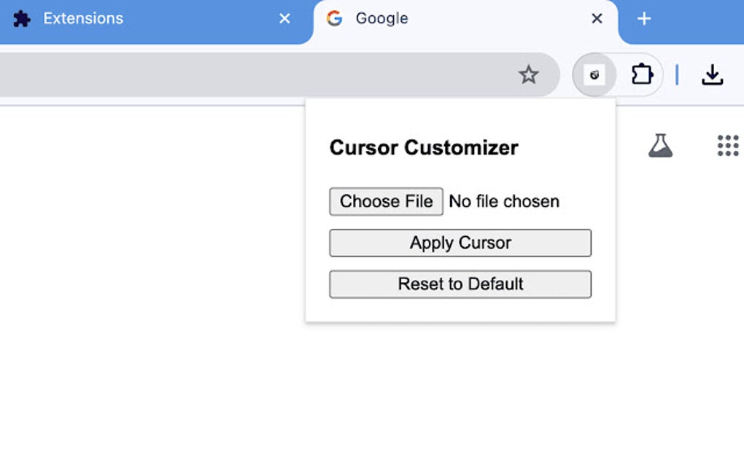Click the Apply Cursor button
This screenshot has width=744, height=465.
[460, 243]
